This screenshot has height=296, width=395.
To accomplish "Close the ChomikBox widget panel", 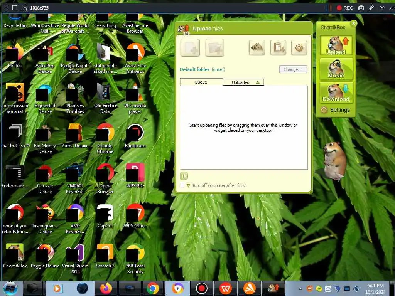I will [354, 24].
